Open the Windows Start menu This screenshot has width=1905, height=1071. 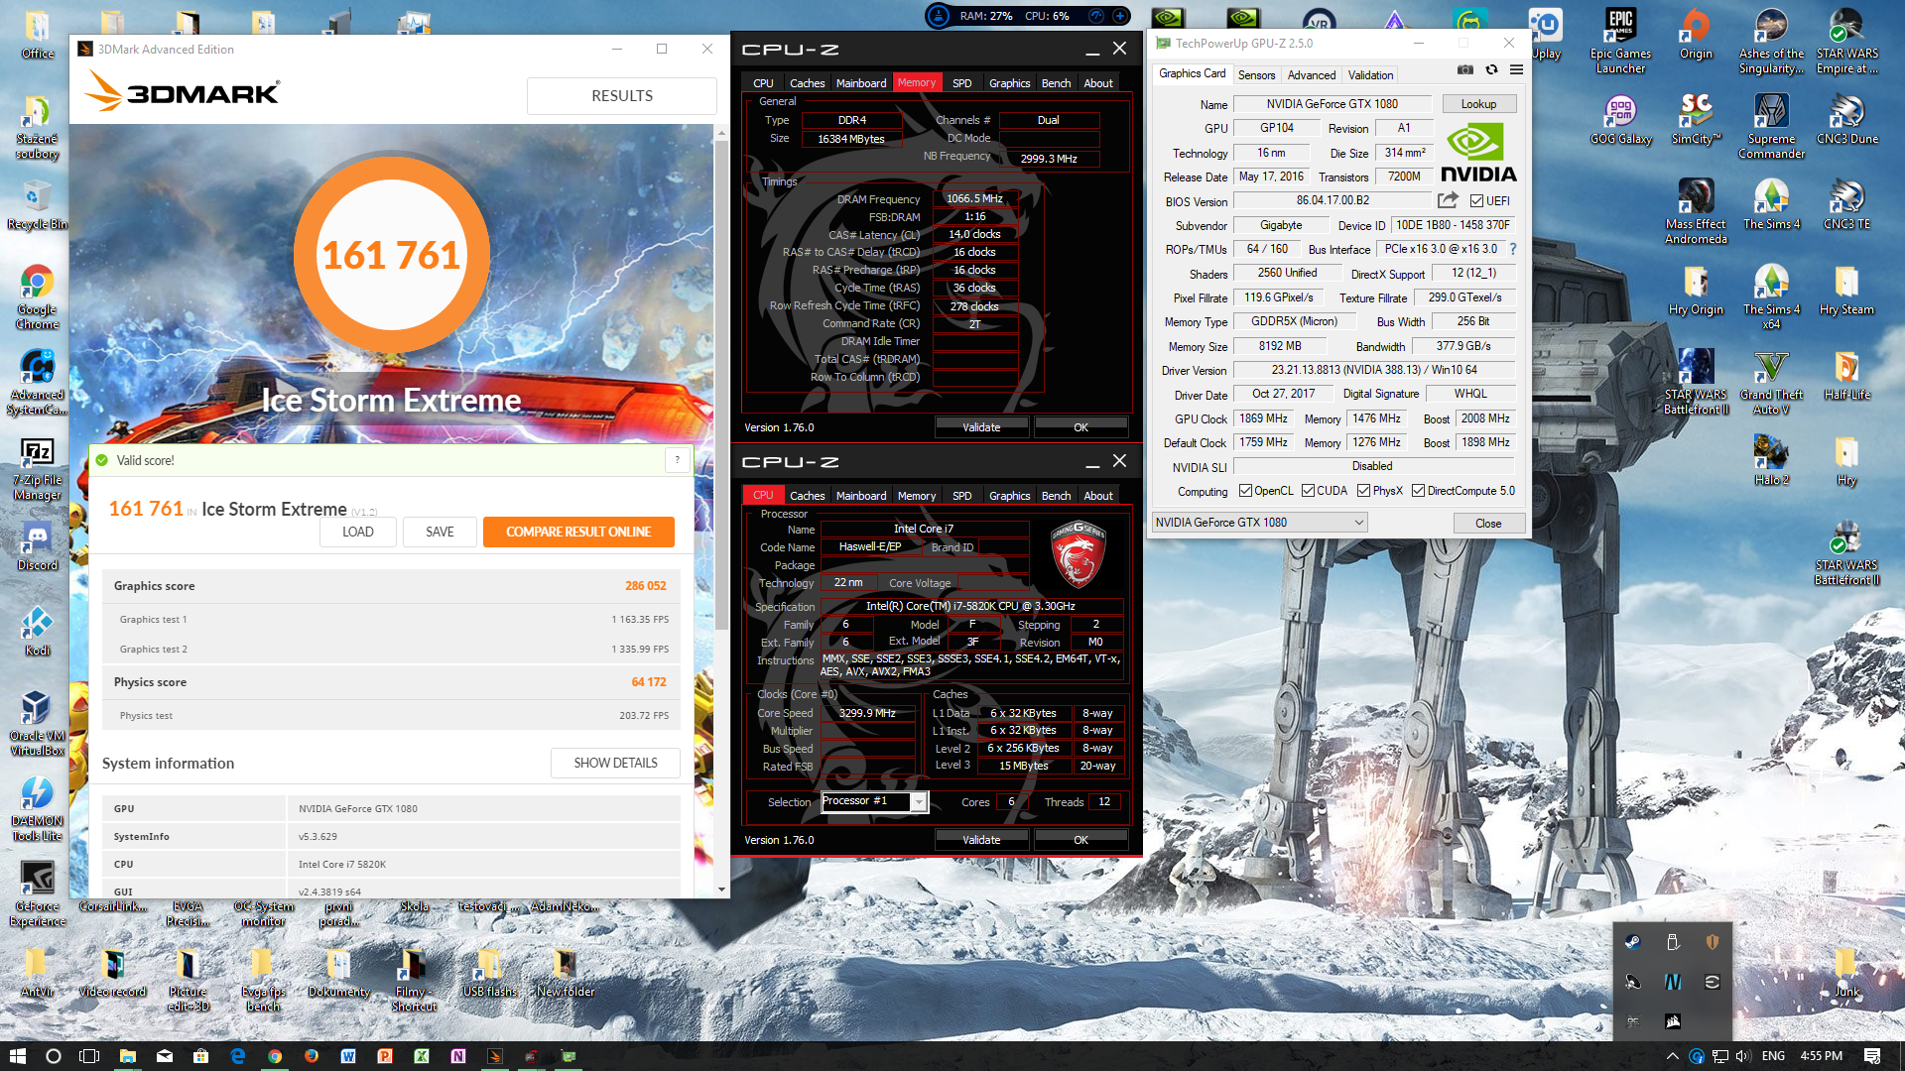tap(17, 1056)
